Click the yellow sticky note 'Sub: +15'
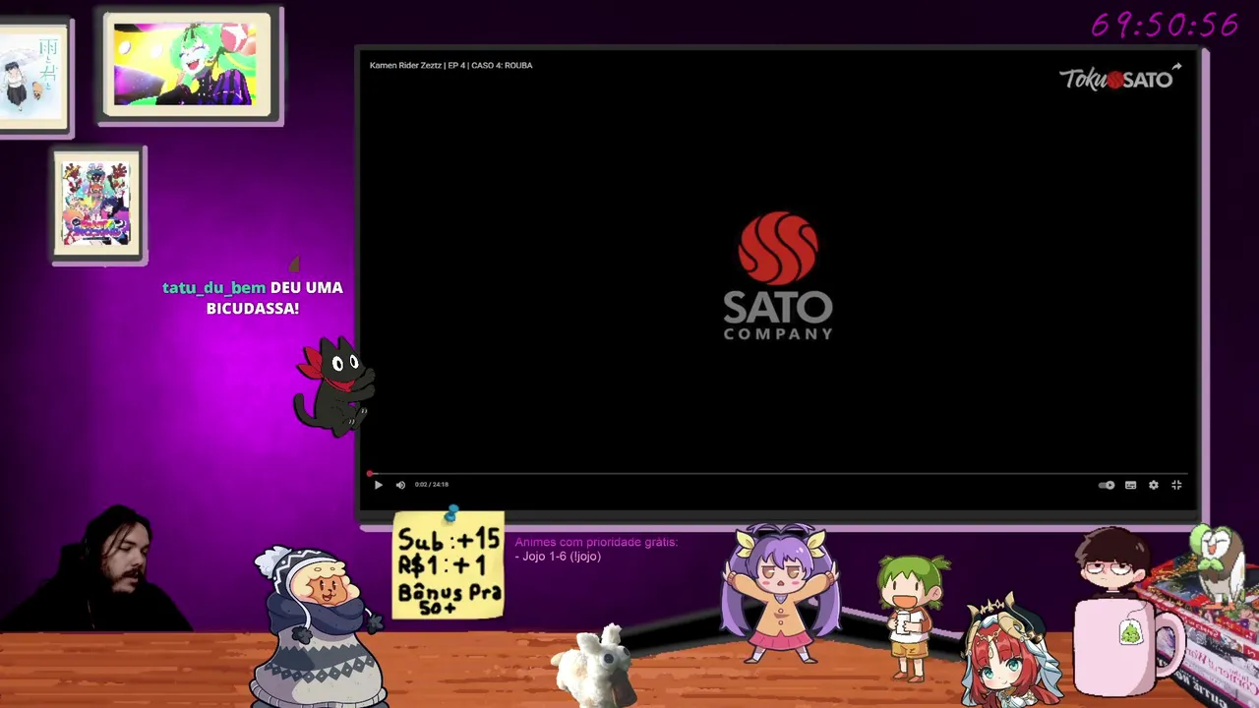 [449, 565]
